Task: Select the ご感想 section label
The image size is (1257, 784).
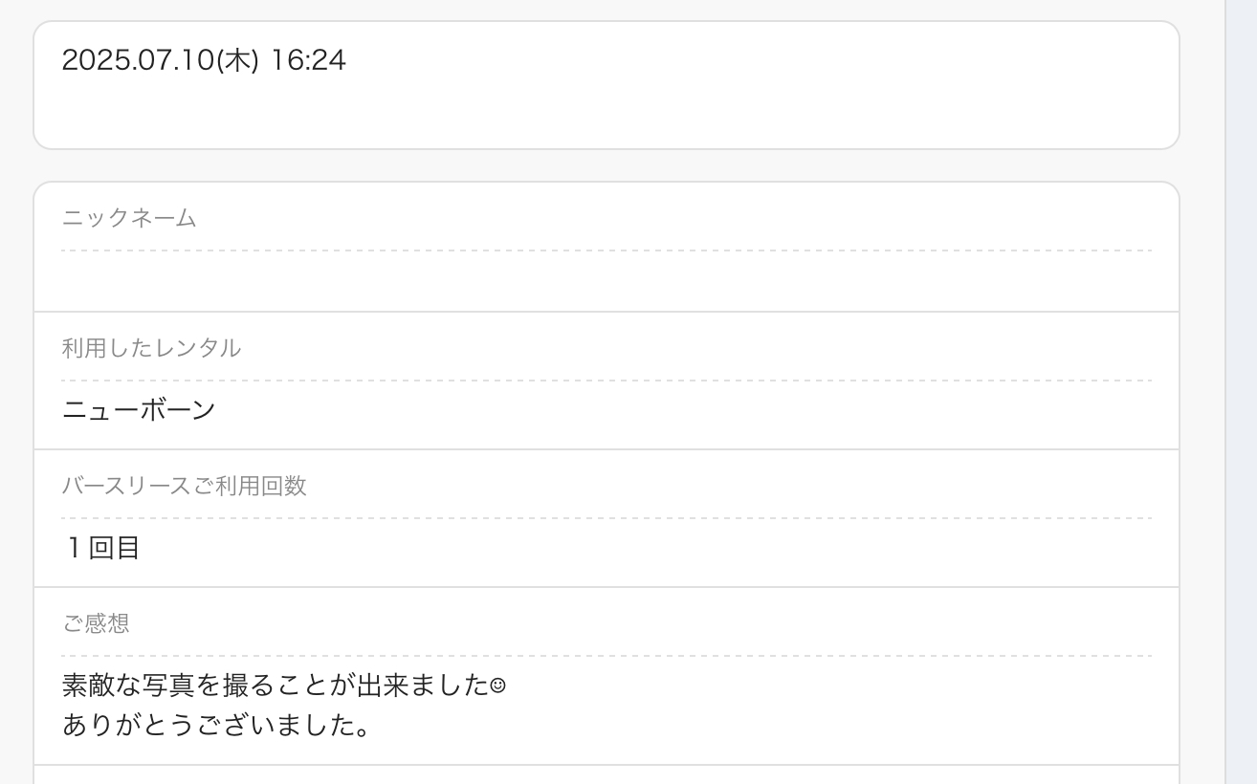Action: (96, 623)
